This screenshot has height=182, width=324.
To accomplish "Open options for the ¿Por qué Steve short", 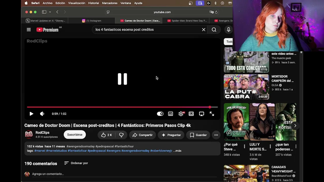I will [245, 146].
